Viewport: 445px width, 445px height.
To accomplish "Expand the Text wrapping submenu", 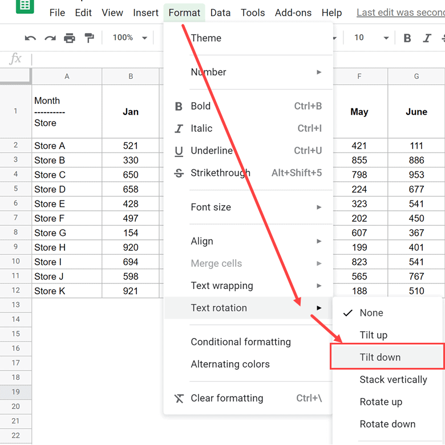I will point(248,286).
